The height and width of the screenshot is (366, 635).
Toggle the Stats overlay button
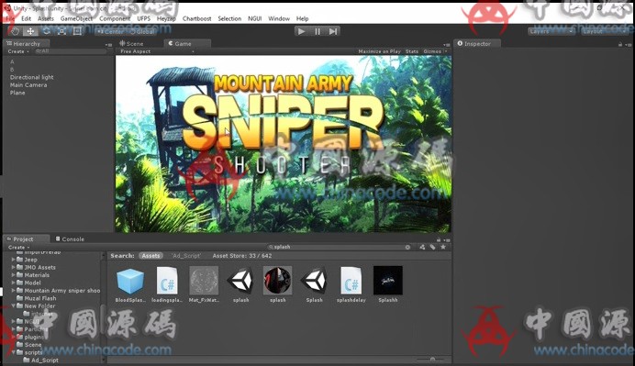pyautogui.click(x=412, y=51)
